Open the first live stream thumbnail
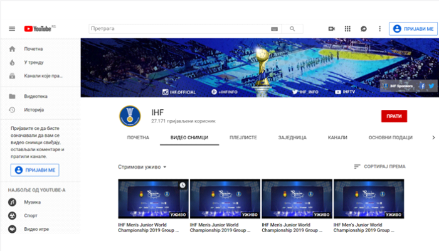The width and height of the screenshot is (439, 251). [x=153, y=199]
